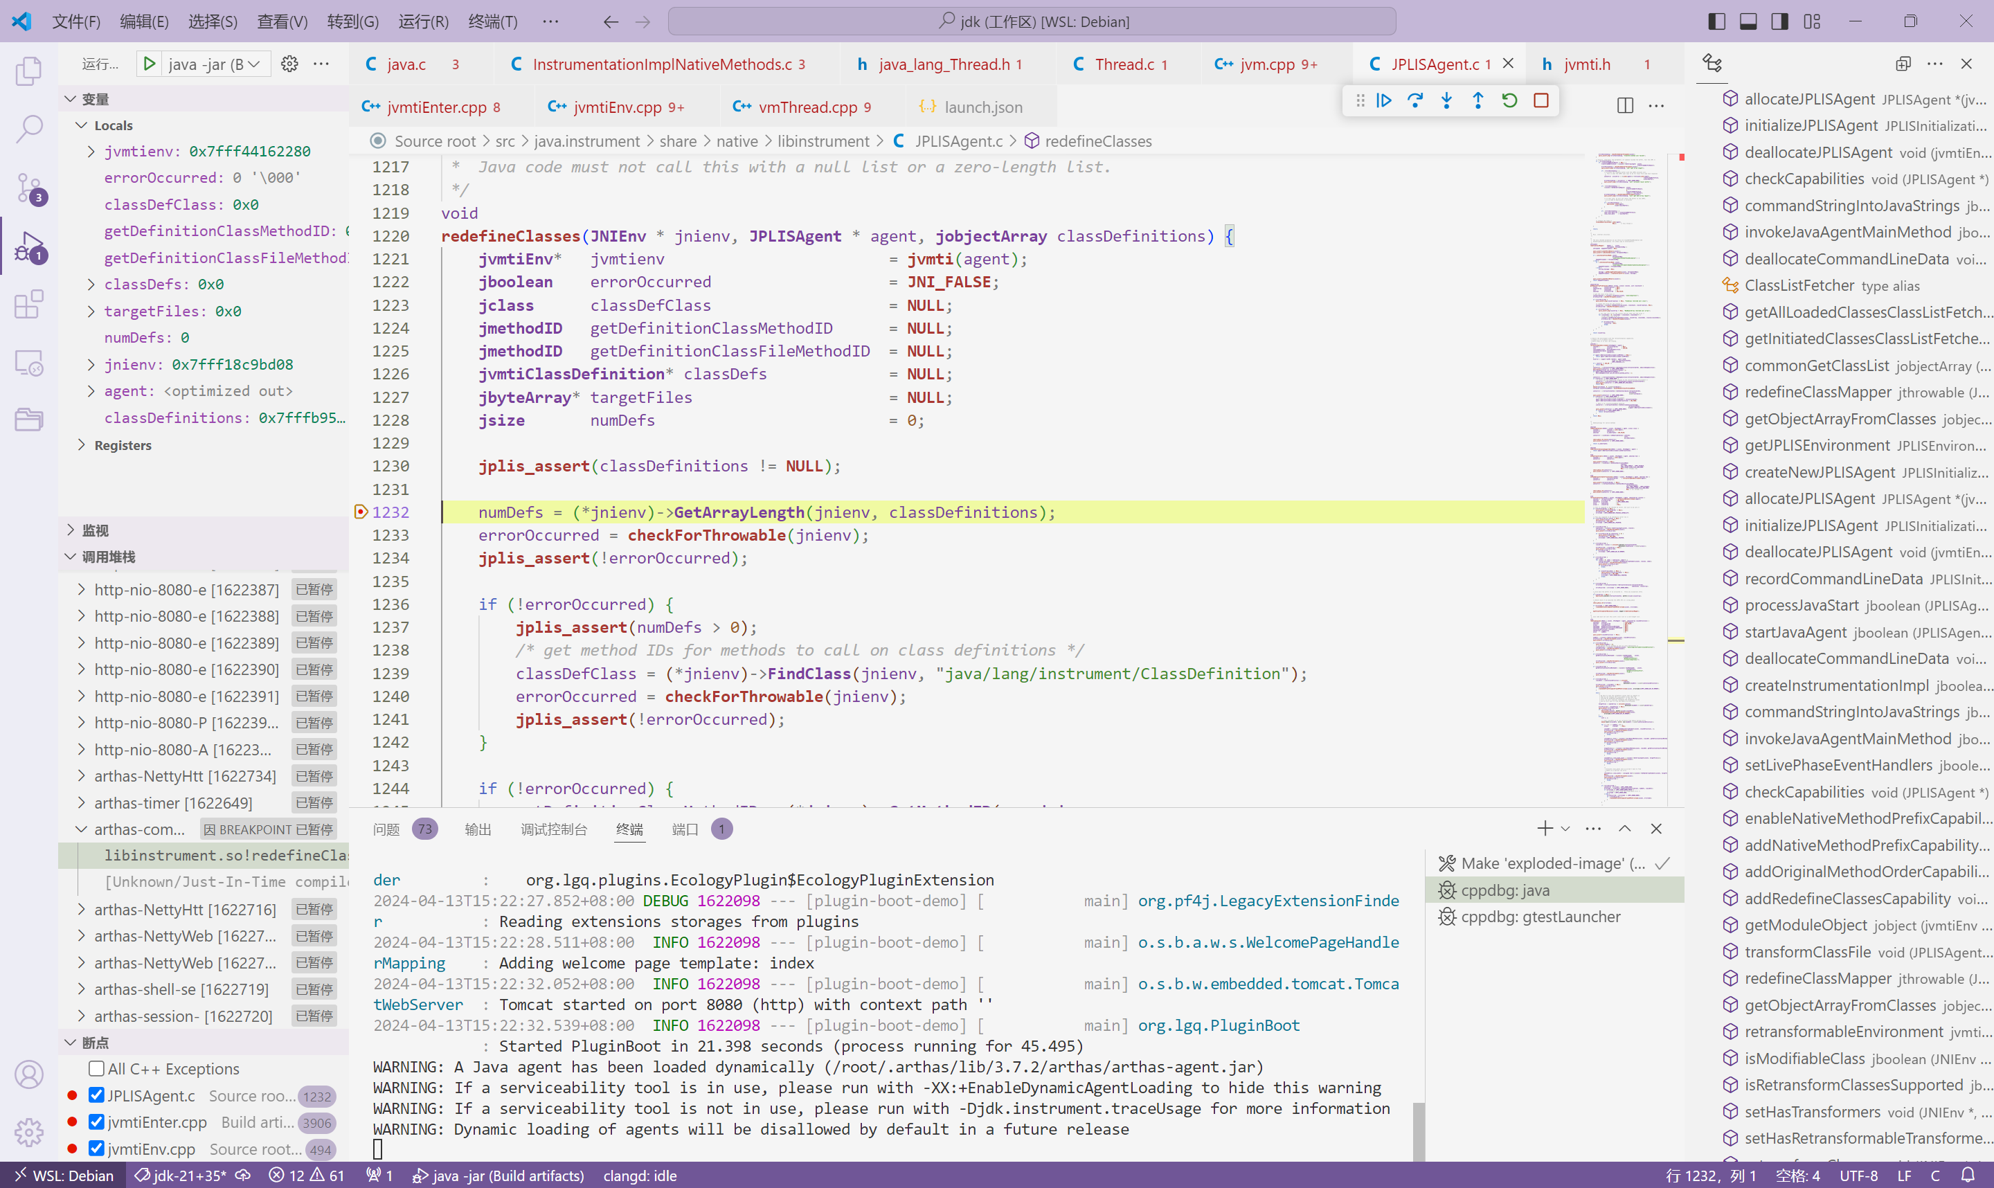Viewport: 1994px width, 1188px height.
Task: Continue execution in debug toolbar
Action: pyautogui.click(x=1384, y=100)
